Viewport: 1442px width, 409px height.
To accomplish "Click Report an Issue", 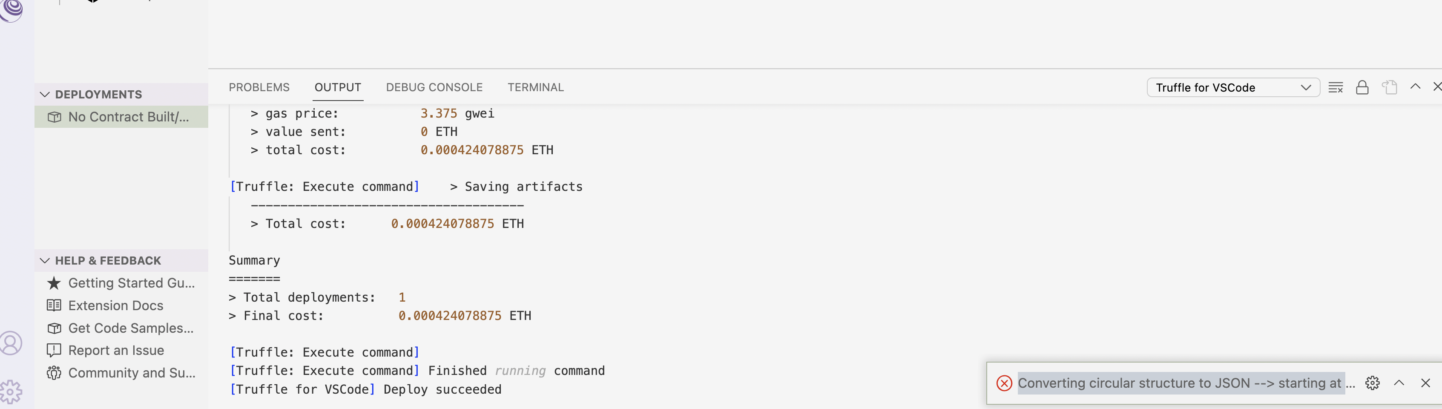I will click(x=116, y=350).
